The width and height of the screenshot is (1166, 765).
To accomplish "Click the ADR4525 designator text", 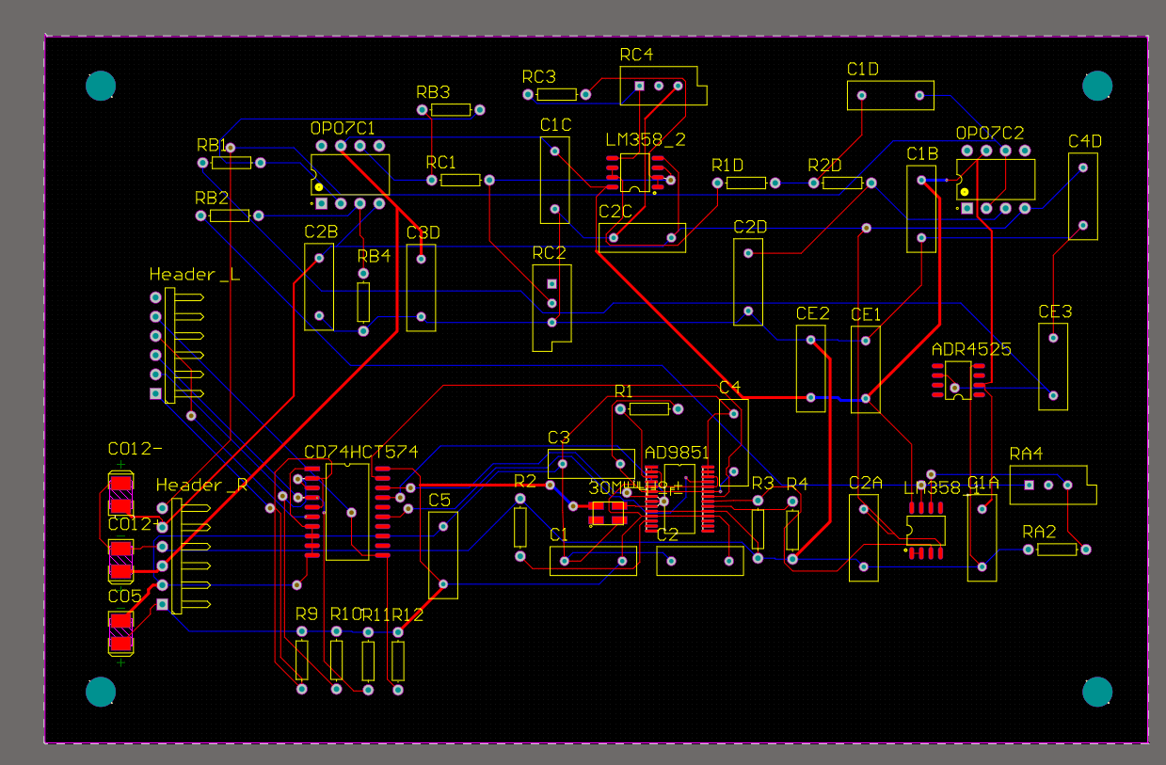I will tap(971, 349).
